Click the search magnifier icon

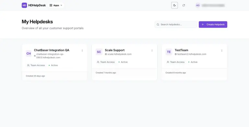158,24
